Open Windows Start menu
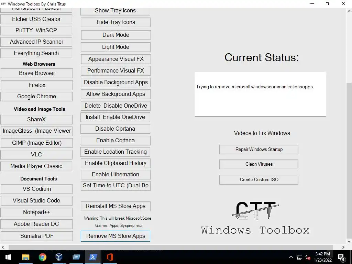The height and width of the screenshot is (264, 352). pos(8,257)
